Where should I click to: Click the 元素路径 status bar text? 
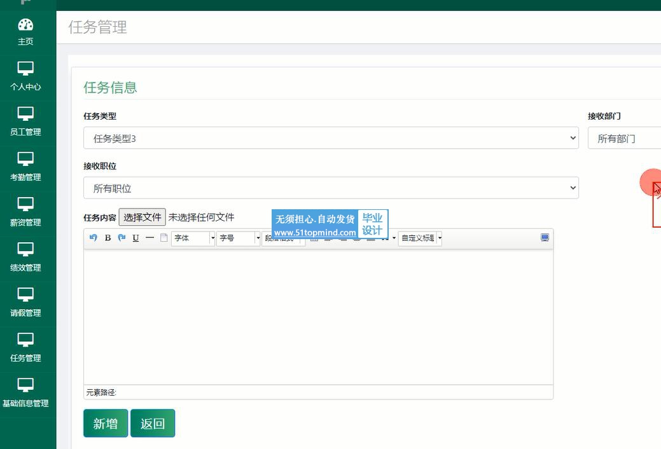(x=101, y=392)
